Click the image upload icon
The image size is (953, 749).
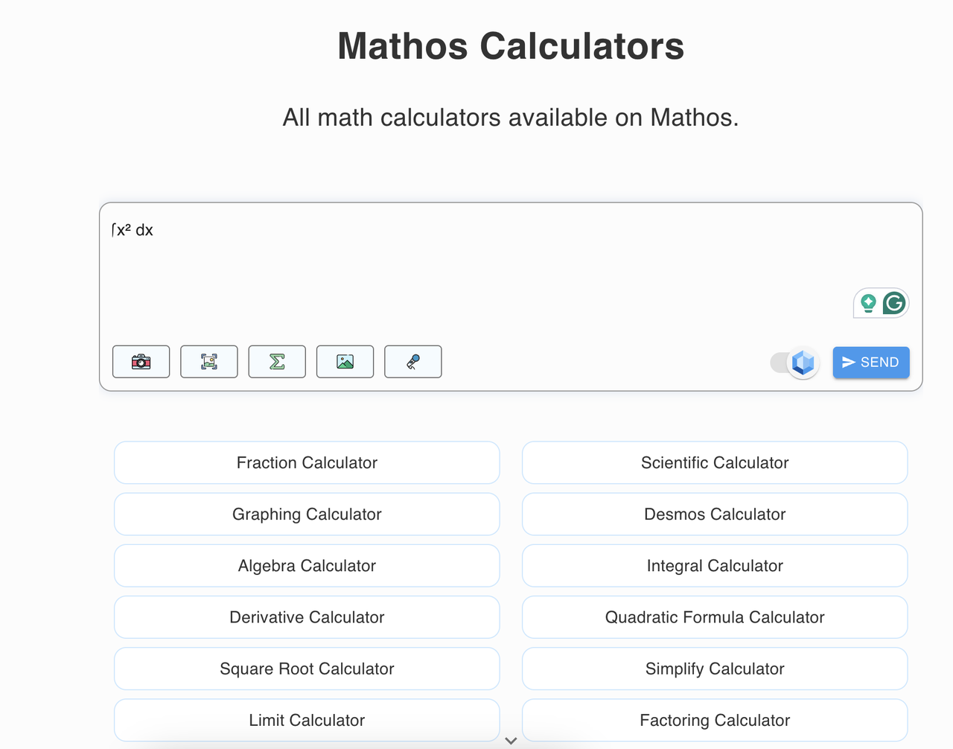[x=345, y=362]
